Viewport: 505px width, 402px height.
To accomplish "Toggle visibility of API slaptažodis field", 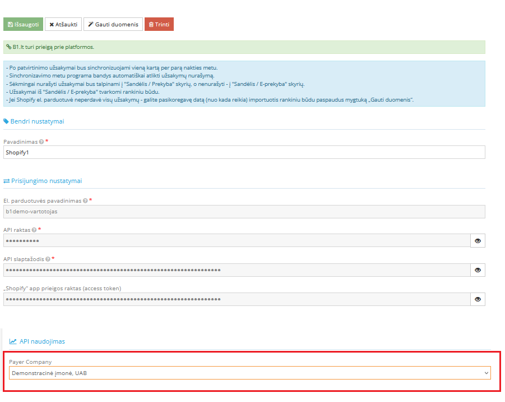I will pos(478,270).
